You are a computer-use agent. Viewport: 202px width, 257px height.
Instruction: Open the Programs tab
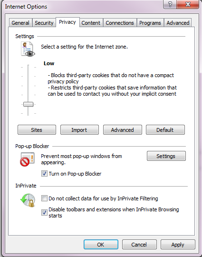[150, 23]
